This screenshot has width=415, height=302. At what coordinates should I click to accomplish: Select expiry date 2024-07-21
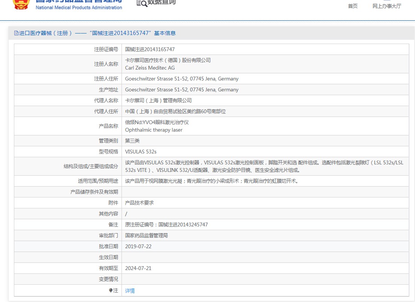[x=138, y=268]
